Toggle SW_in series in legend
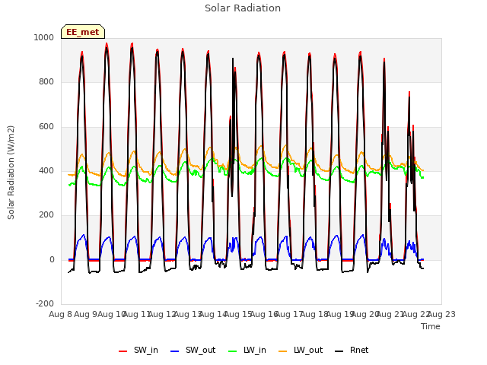This screenshot has height=365, width=487. click(138, 350)
